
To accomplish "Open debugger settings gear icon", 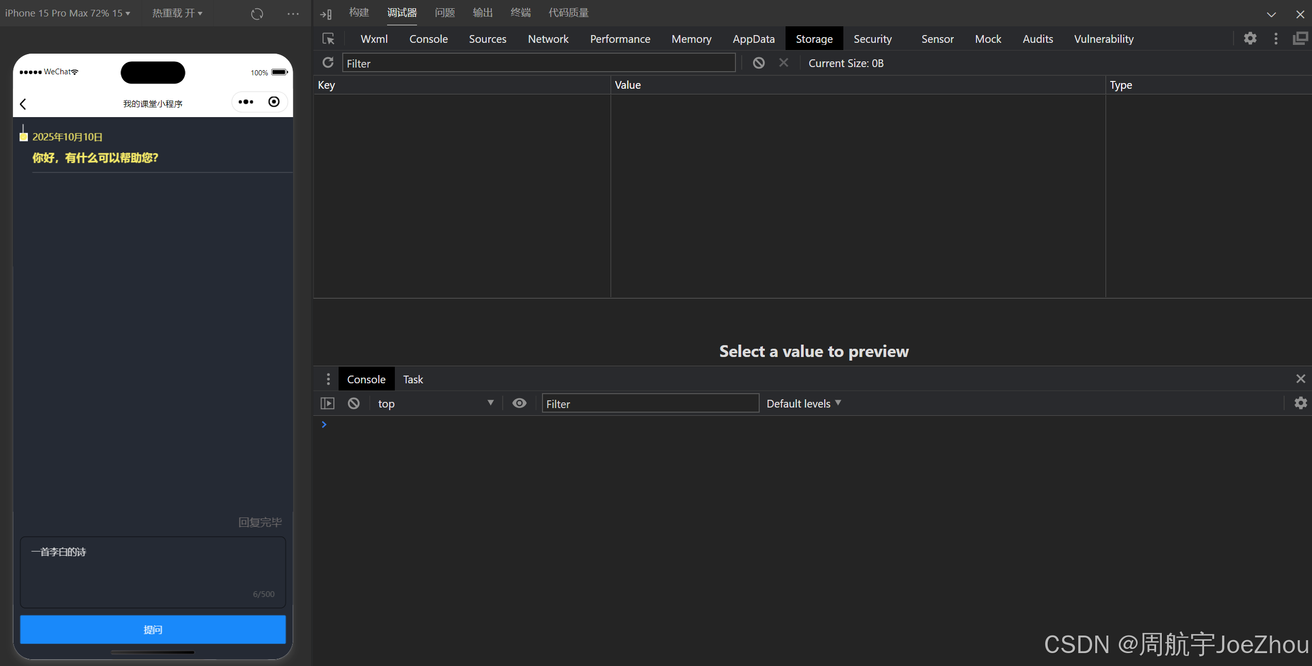I will click(x=1250, y=39).
